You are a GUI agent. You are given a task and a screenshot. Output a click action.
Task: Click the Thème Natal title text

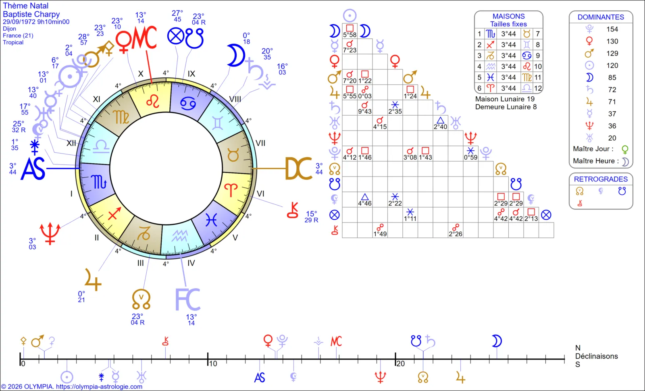coord(26,6)
